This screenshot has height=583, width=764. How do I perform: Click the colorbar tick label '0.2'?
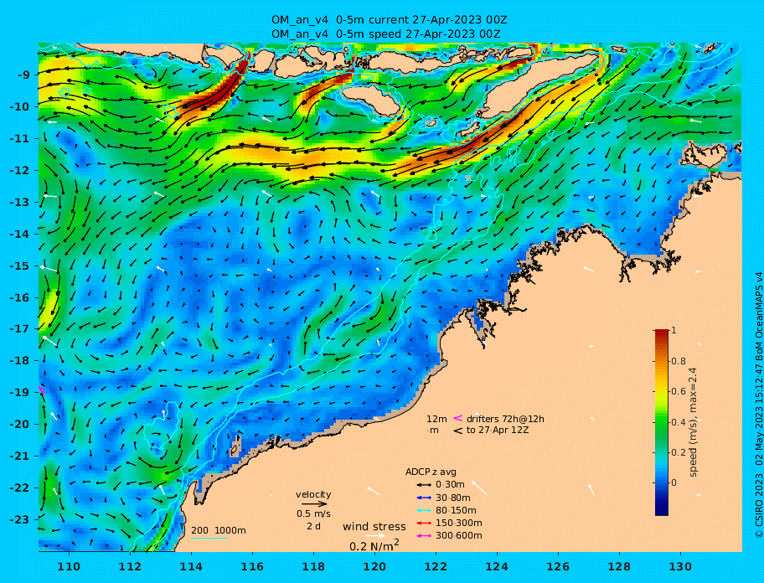tap(679, 452)
